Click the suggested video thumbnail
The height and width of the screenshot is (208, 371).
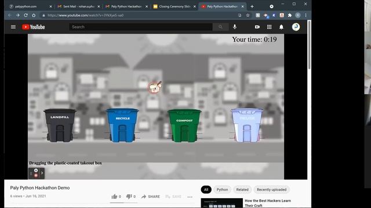(x=221, y=203)
